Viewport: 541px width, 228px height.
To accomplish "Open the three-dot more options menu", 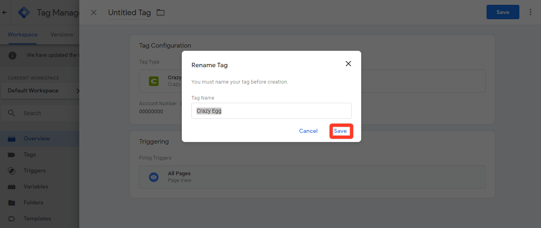I will [x=531, y=12].
